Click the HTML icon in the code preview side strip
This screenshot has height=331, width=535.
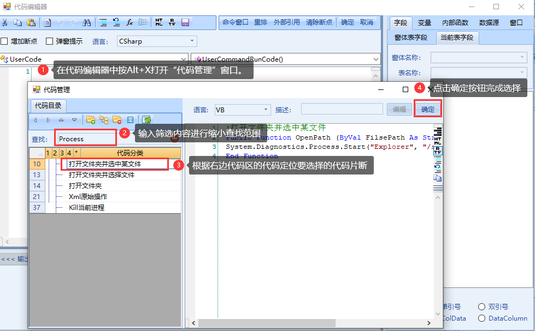(438, 140)
